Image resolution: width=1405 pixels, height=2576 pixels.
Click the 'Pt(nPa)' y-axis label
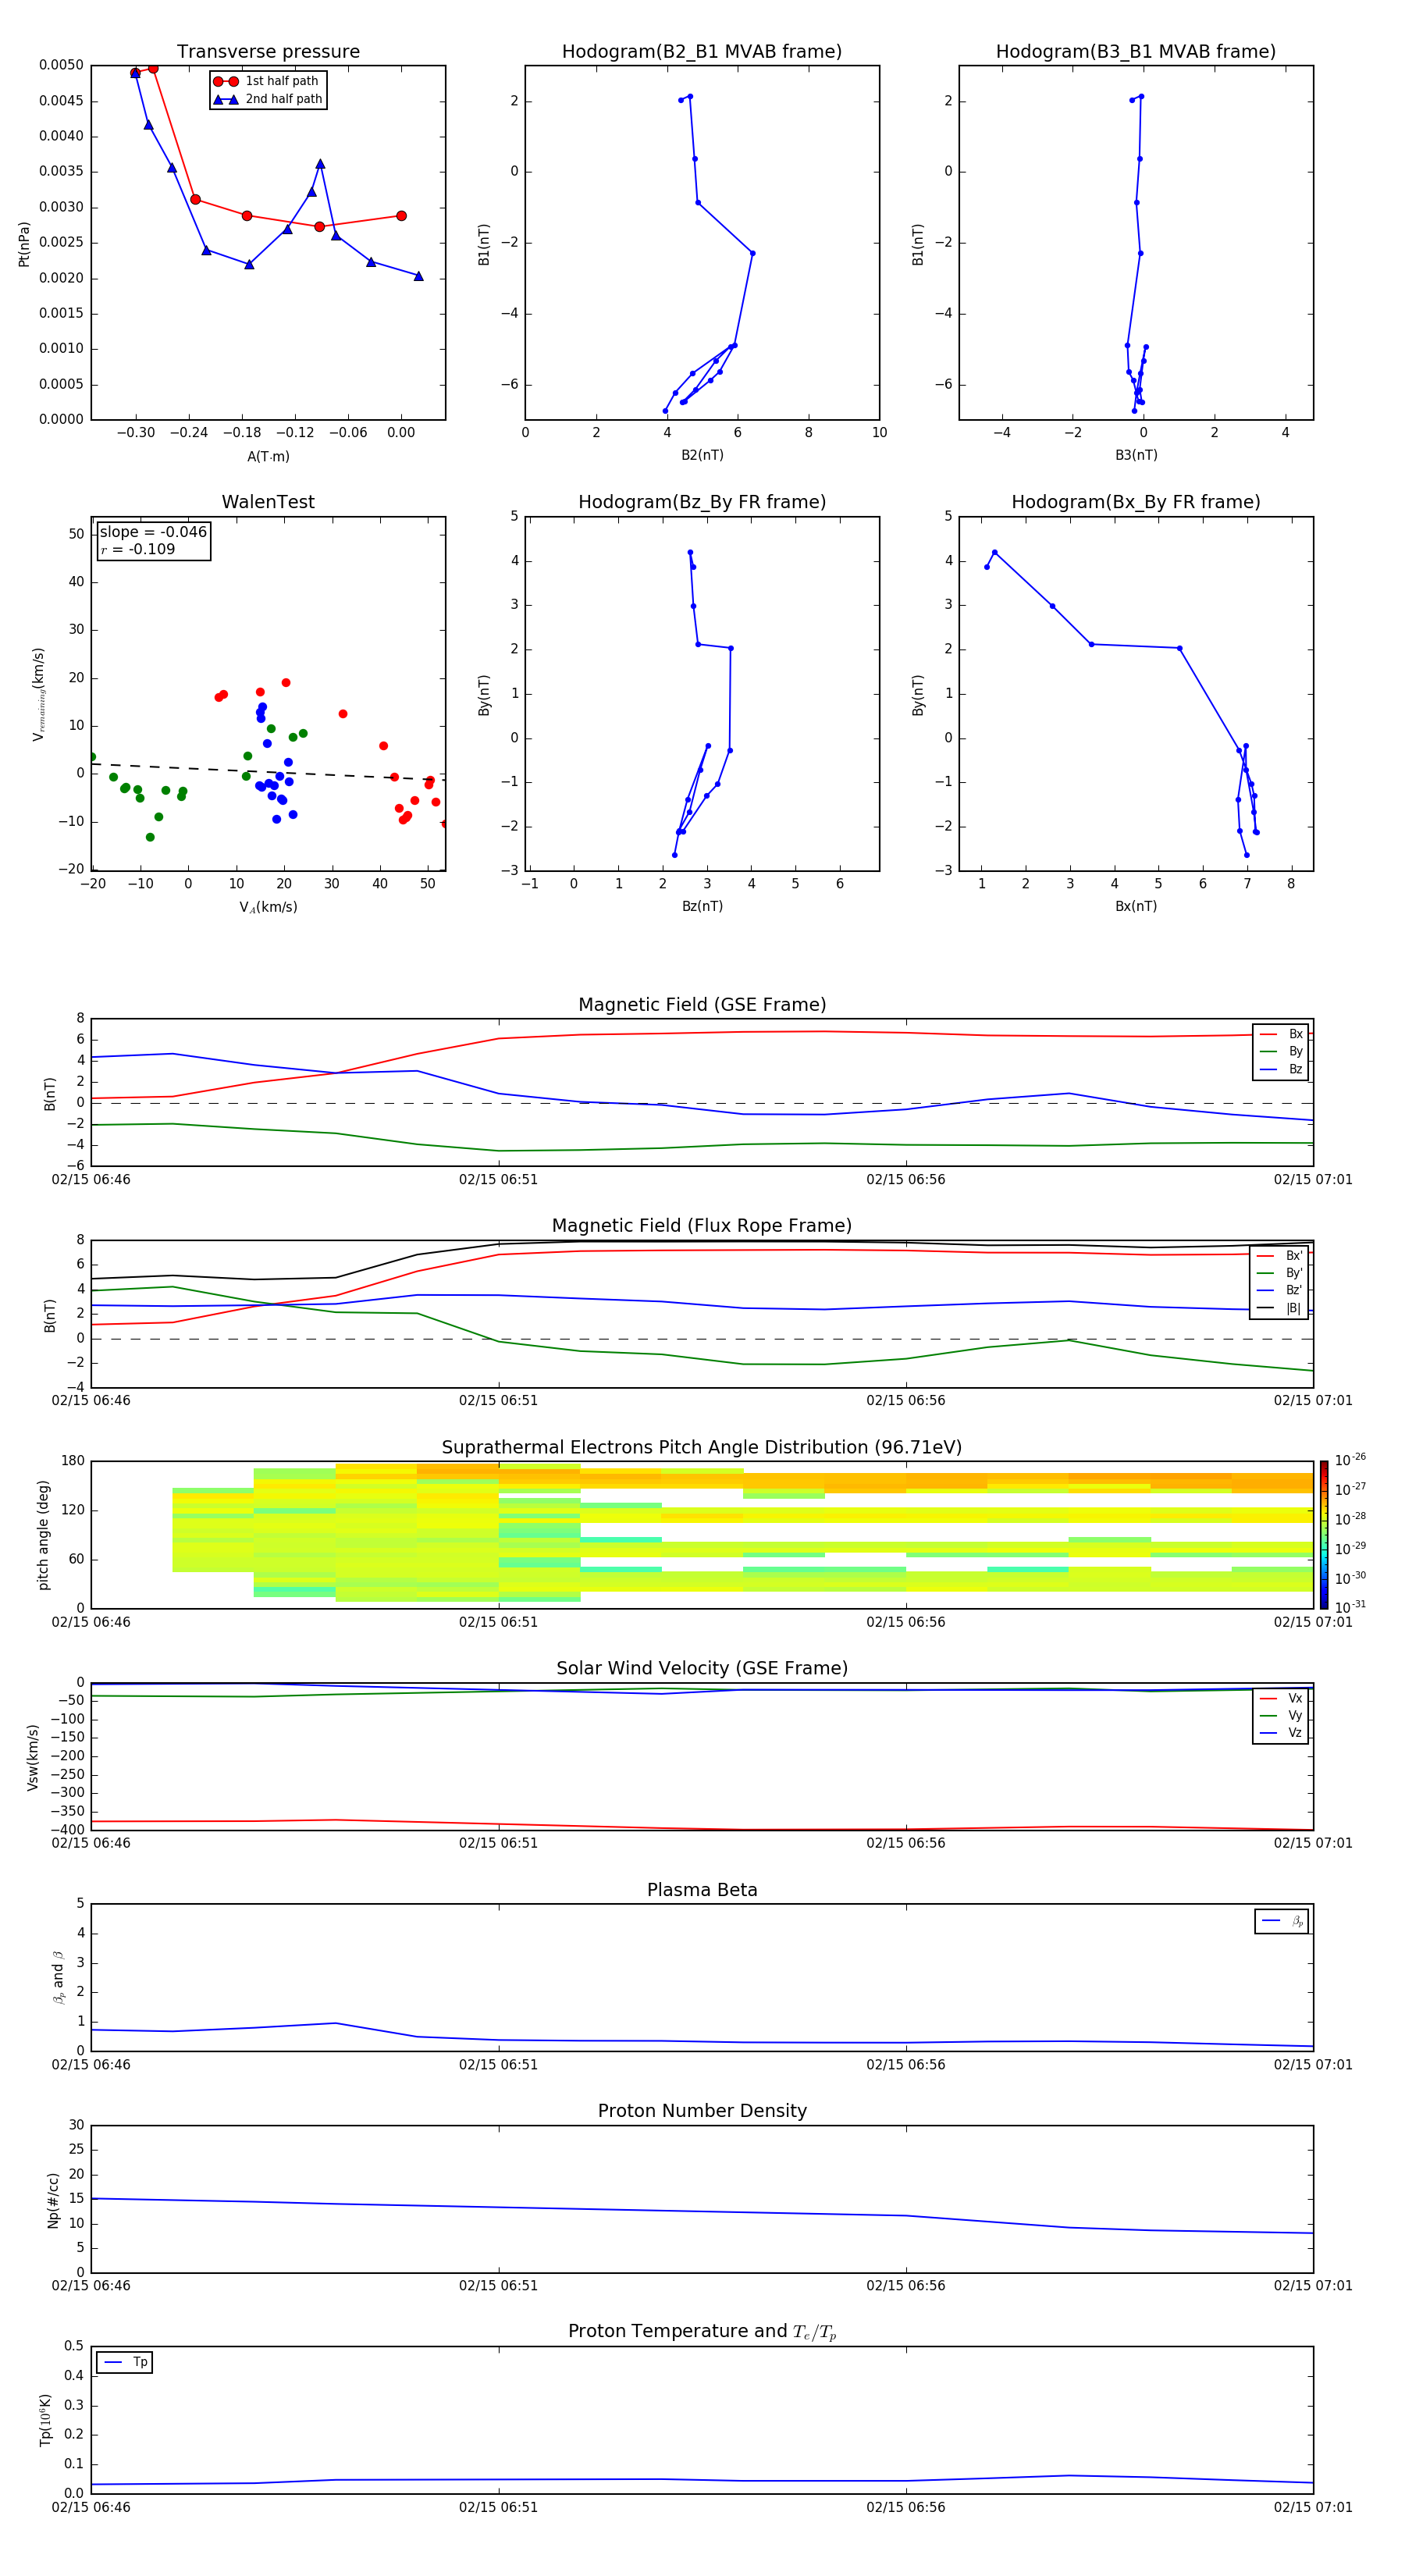click(x=24, y=244)
